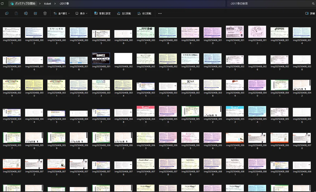The image size is (316, 192).
Task: Select トラストいかねぇ thumbnail img20250408_0023
Action: click(x=190, y=59)
